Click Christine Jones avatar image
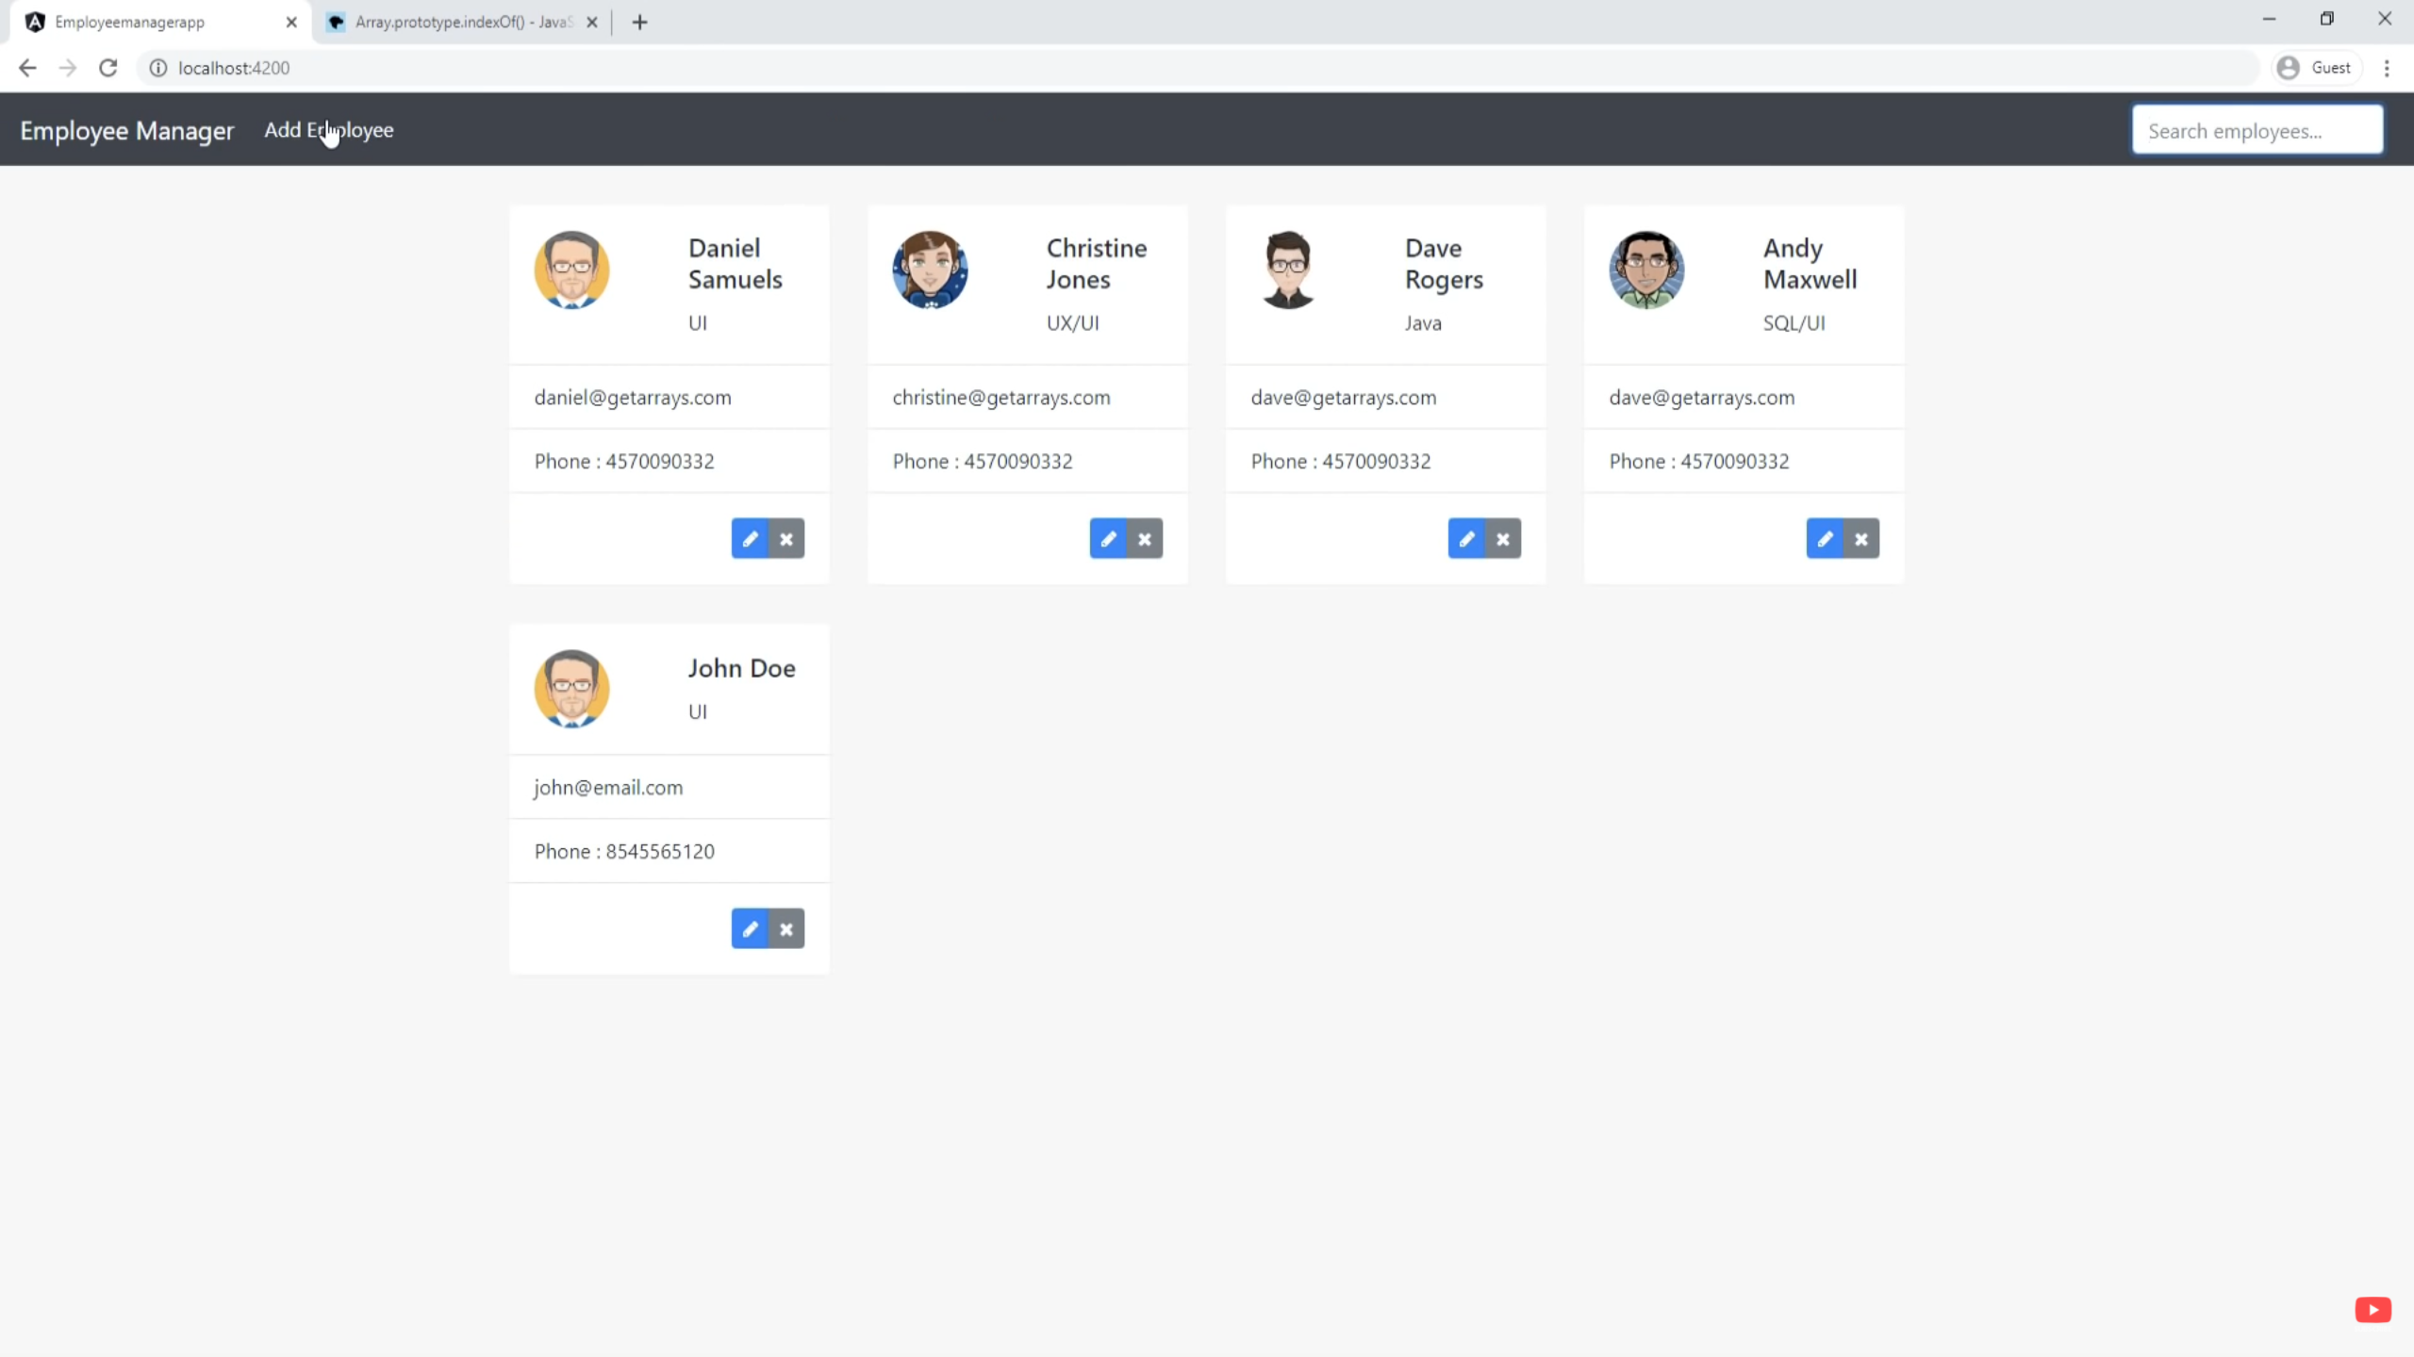The height and width of the screenshot is (1357, 2414). tap(930, 270)
